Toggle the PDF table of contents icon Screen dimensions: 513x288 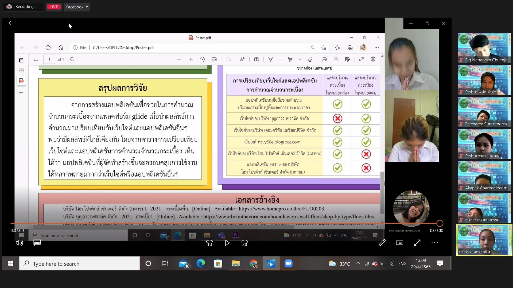coord(36,59)
